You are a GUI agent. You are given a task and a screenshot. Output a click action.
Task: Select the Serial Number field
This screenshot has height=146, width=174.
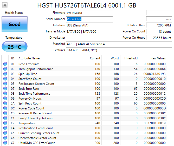point(89,19)
